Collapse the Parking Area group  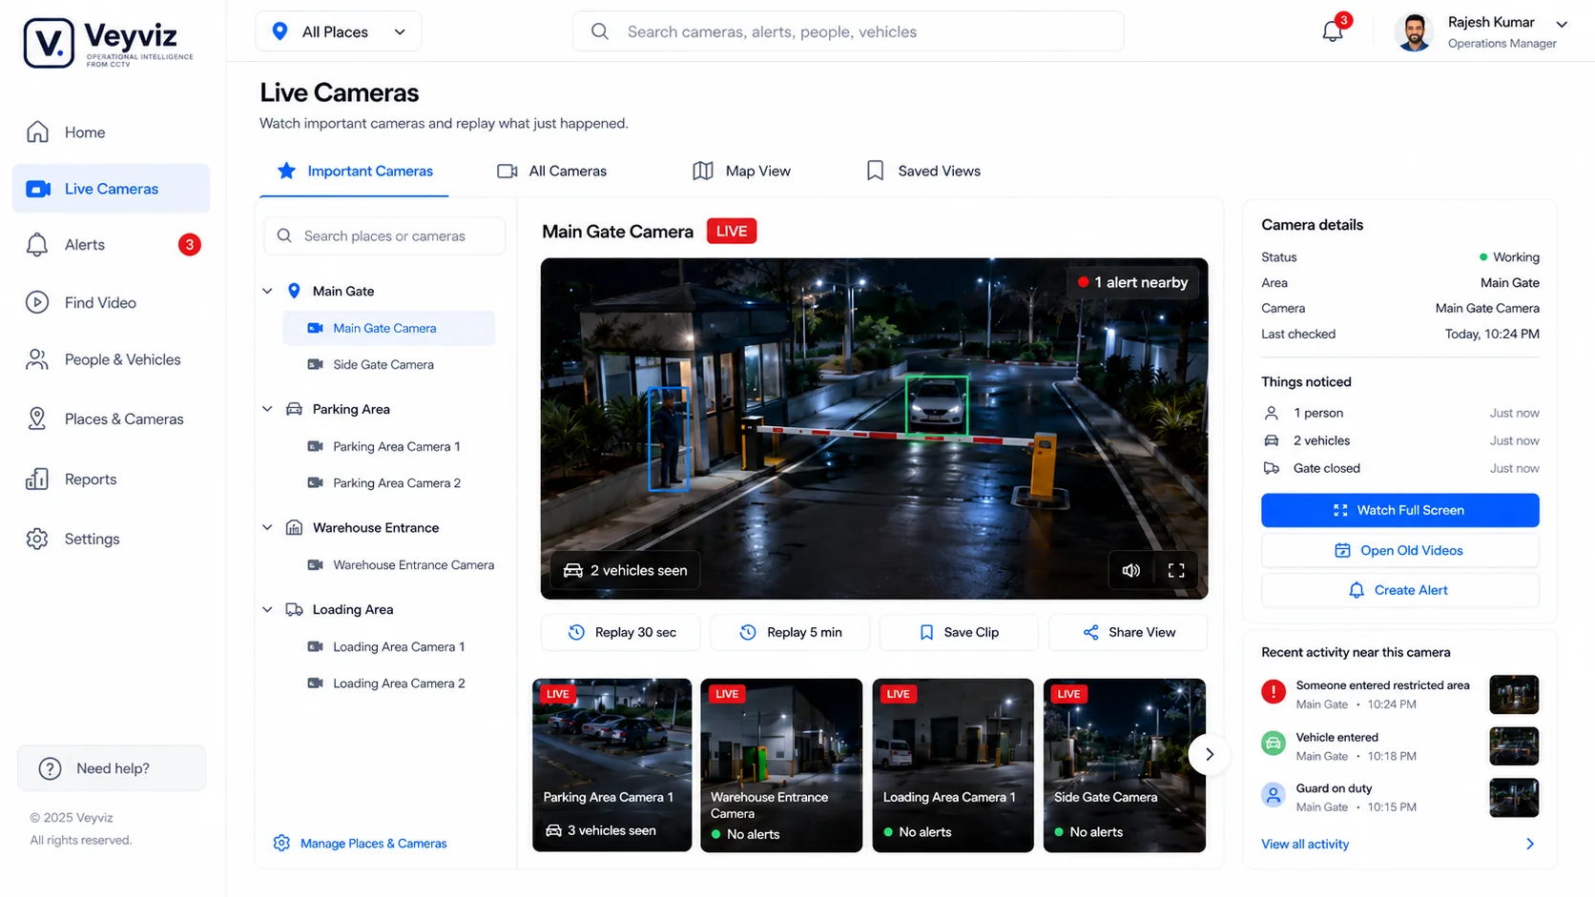pyautogui.click(x=268, y=409)
